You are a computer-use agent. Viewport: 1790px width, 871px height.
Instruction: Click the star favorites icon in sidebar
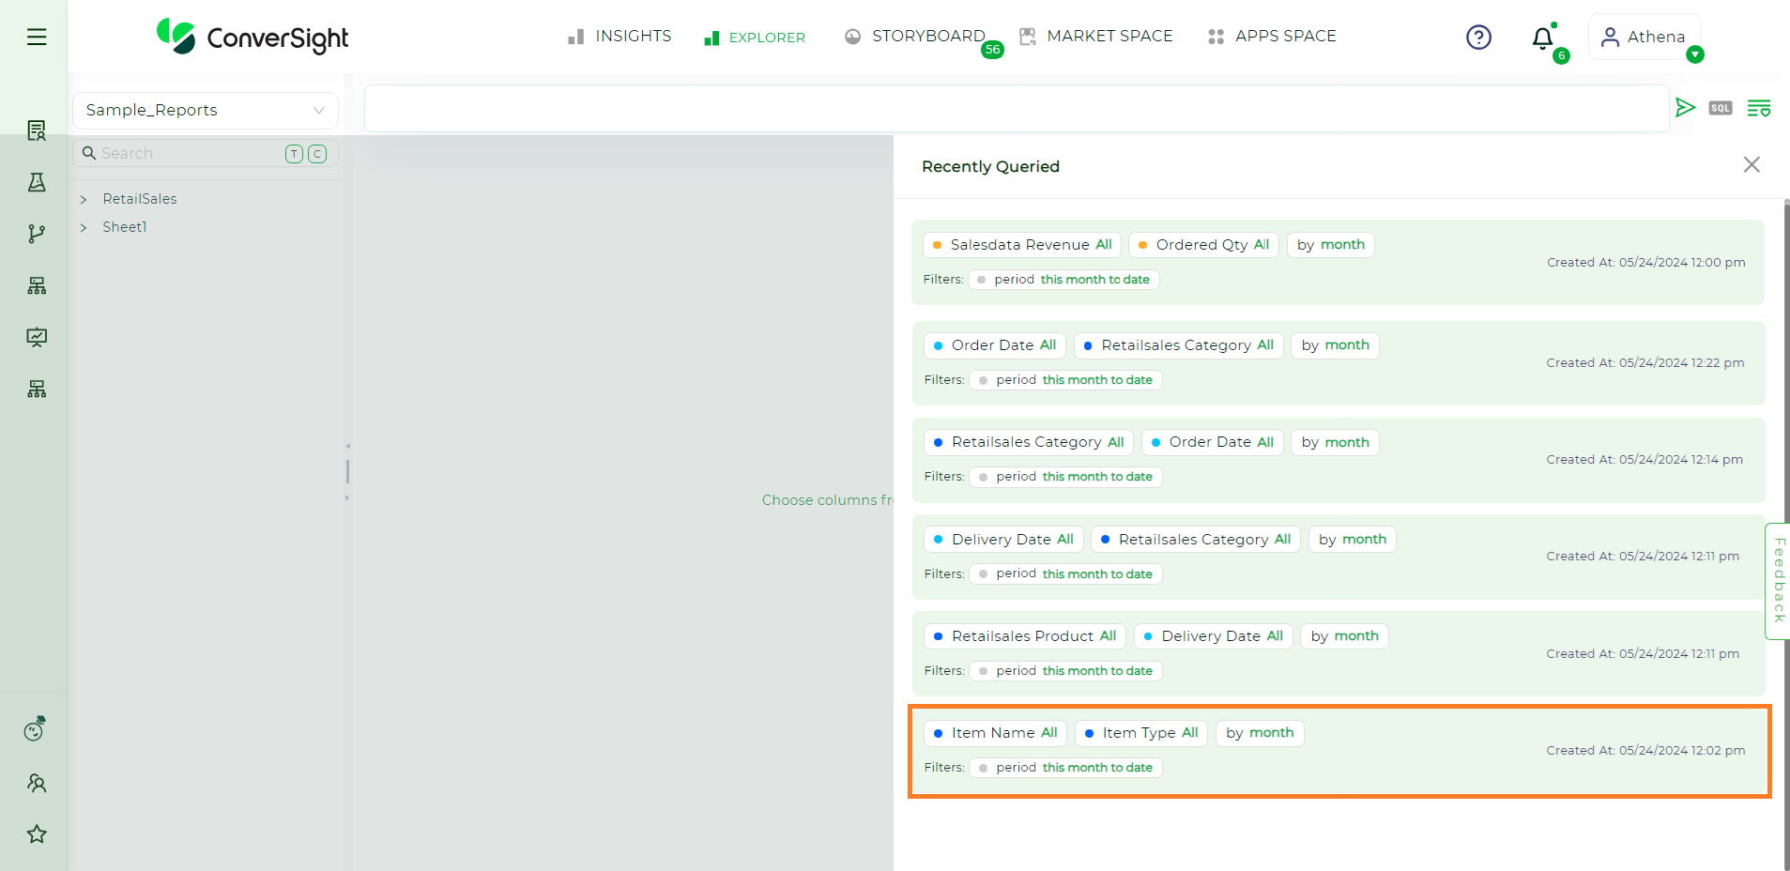(37, 833)
